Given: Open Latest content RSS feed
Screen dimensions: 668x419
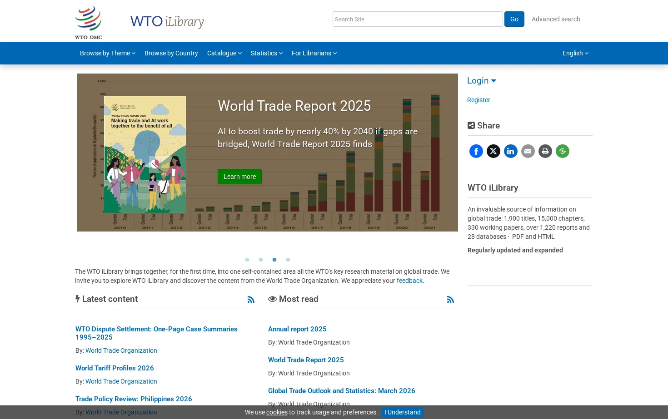Looking at the screenshot, I should [x=251, y=300].
